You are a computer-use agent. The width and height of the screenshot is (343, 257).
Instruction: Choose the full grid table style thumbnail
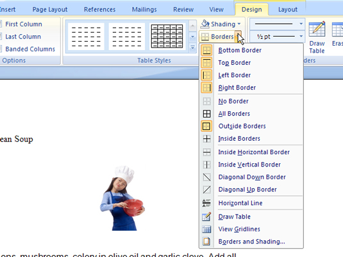pyautogui.click(x=167, y=37)
